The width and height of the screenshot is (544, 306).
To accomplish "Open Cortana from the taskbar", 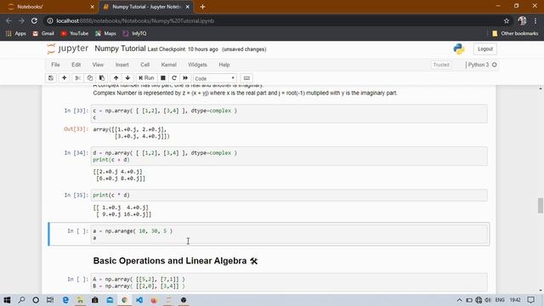I will click(x=36, y=300).
